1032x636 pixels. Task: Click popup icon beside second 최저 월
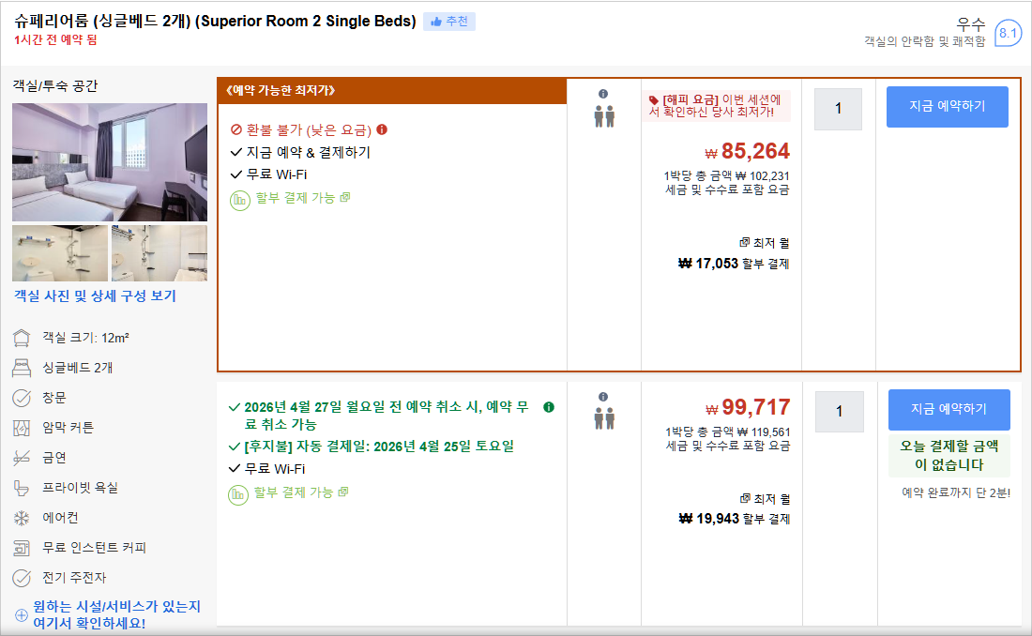click(x=745, y=498)
